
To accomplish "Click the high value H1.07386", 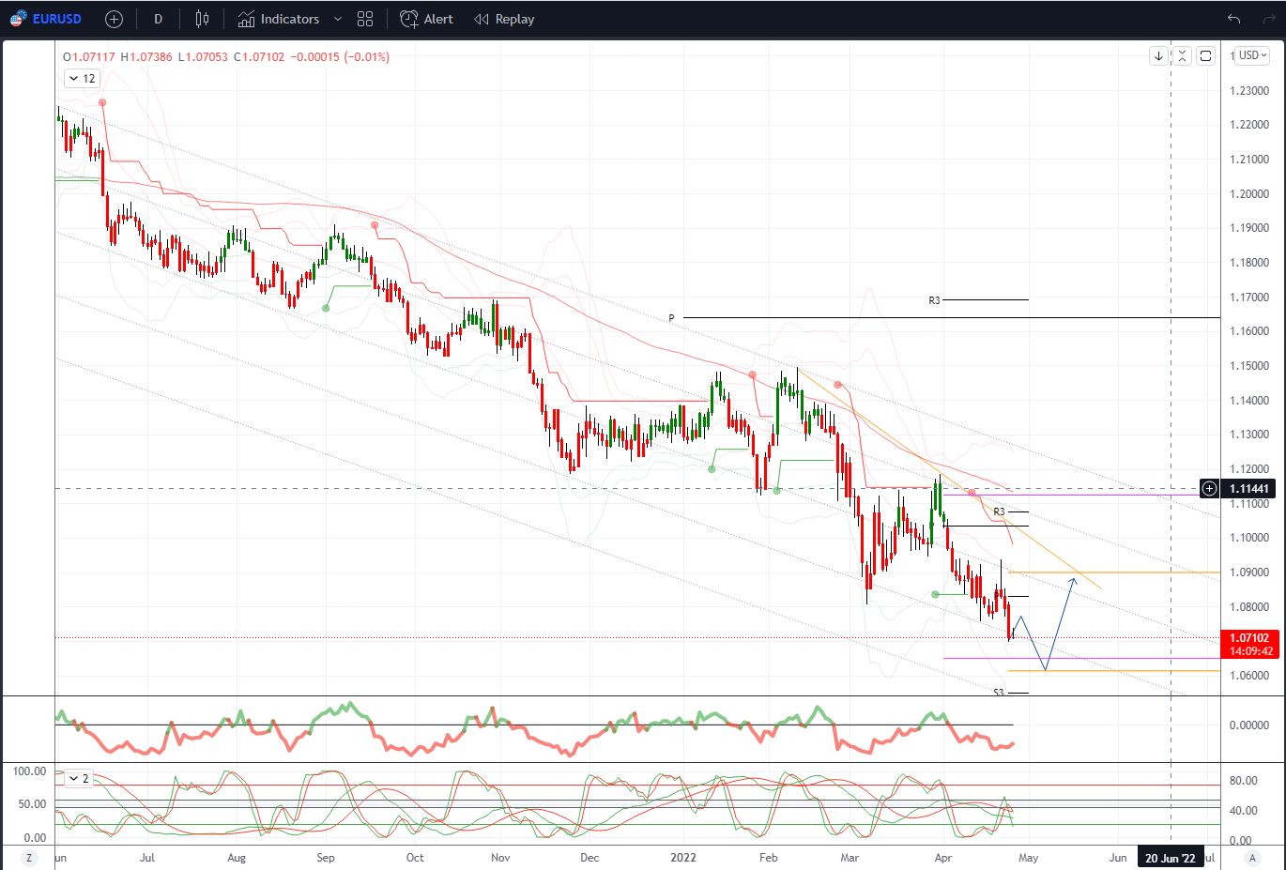I will click(x=146, y=57).
